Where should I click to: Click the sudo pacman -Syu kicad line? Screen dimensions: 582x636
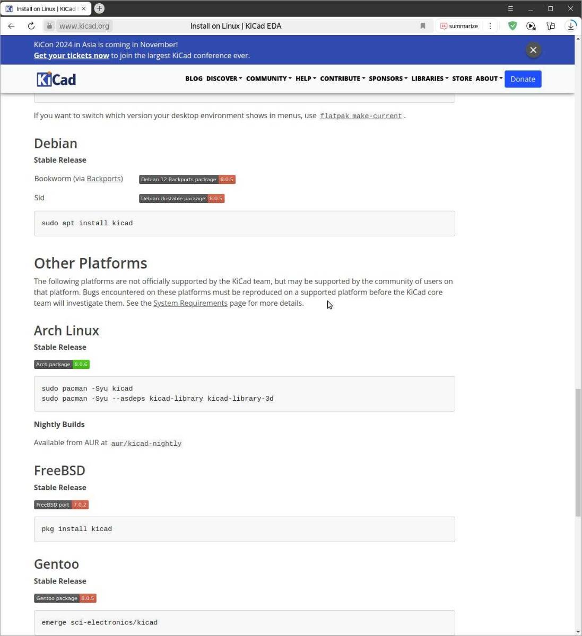pos(87,388)
